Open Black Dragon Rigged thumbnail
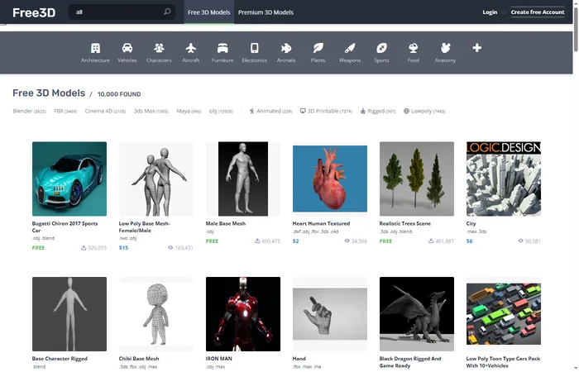This screenshot has width=579, height=372. [x=417, y=314]
